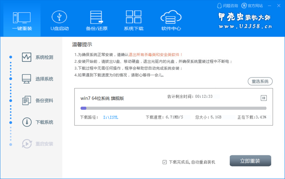Click the 立即重装 button

click(x=250, y=160)
